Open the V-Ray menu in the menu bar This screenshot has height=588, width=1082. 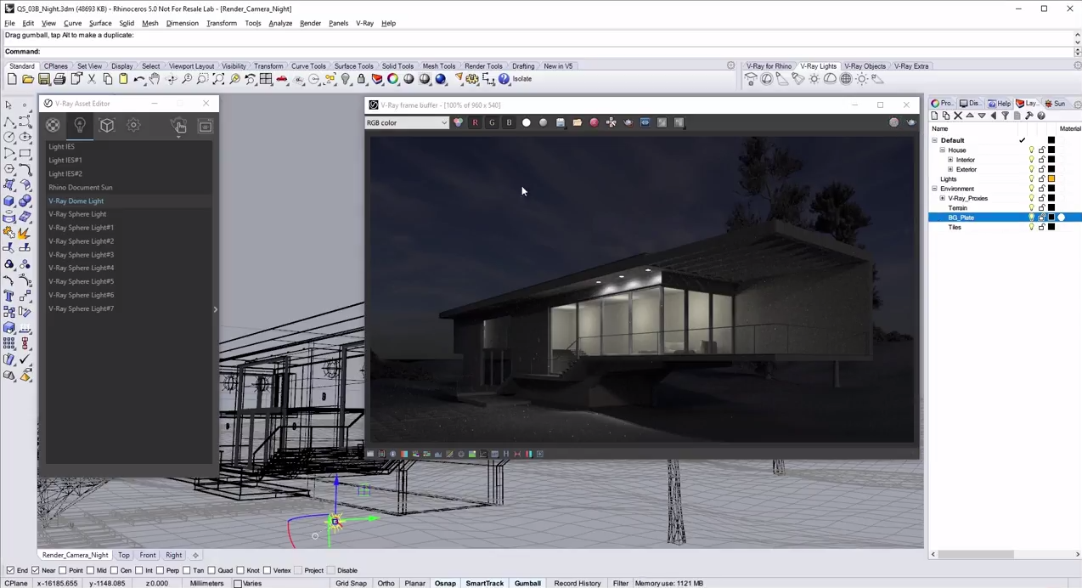(x=364, y=23)
